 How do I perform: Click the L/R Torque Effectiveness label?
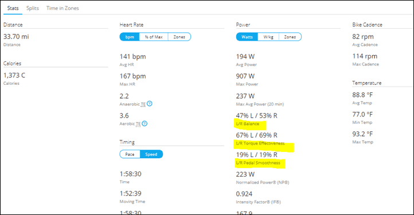tap(260, 143)
